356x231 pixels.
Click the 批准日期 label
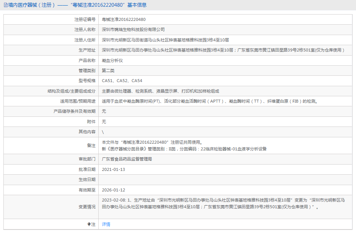87,169
